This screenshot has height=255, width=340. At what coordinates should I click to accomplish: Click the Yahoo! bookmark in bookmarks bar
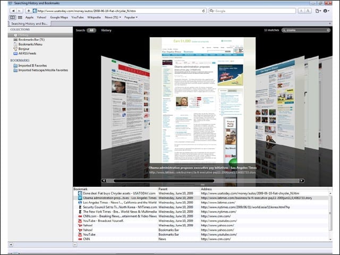(x=41, y=18)
